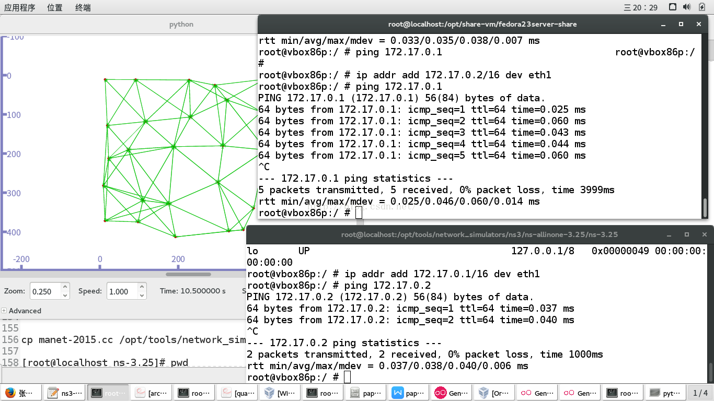Click the prompt cursor in bottom terminal
Viewport: 714px width, 401px height.
click(x=348, y=378)
